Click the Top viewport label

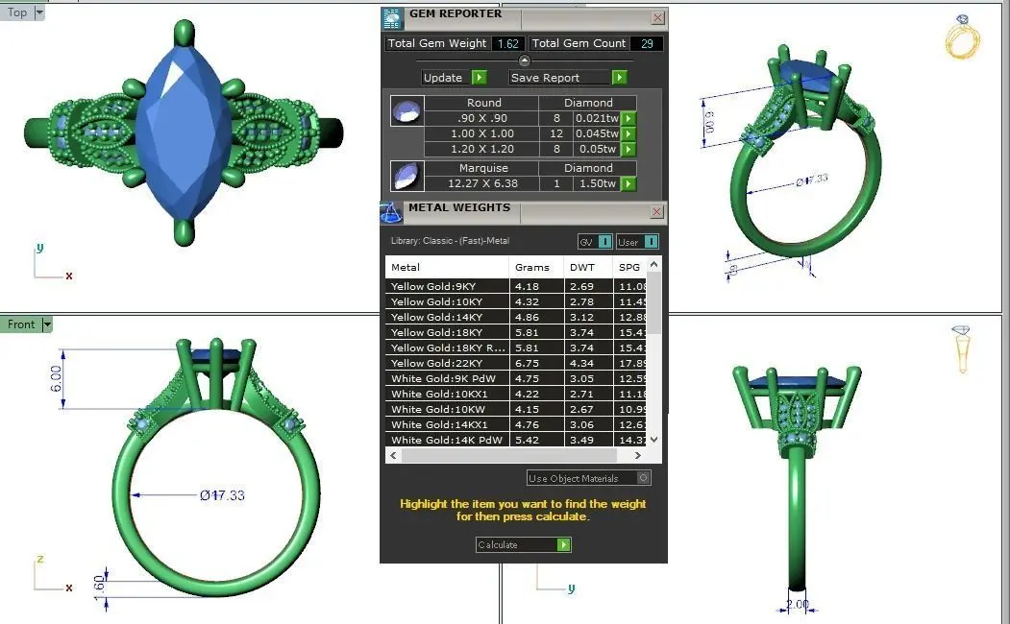point(17,12)
